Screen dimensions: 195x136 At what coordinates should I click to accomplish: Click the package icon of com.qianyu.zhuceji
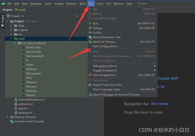pyautogui.click(x=19, y=43)
